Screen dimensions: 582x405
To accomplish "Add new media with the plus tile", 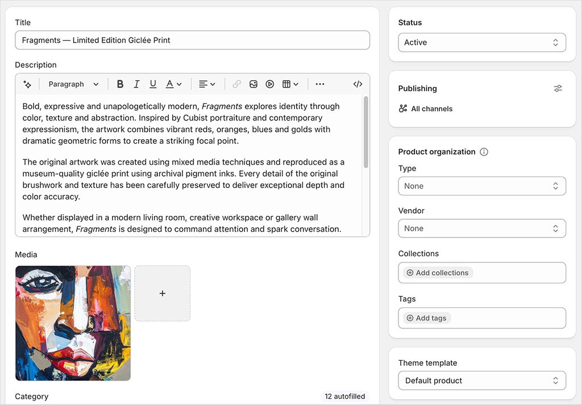I will click(x=163, y=293).
